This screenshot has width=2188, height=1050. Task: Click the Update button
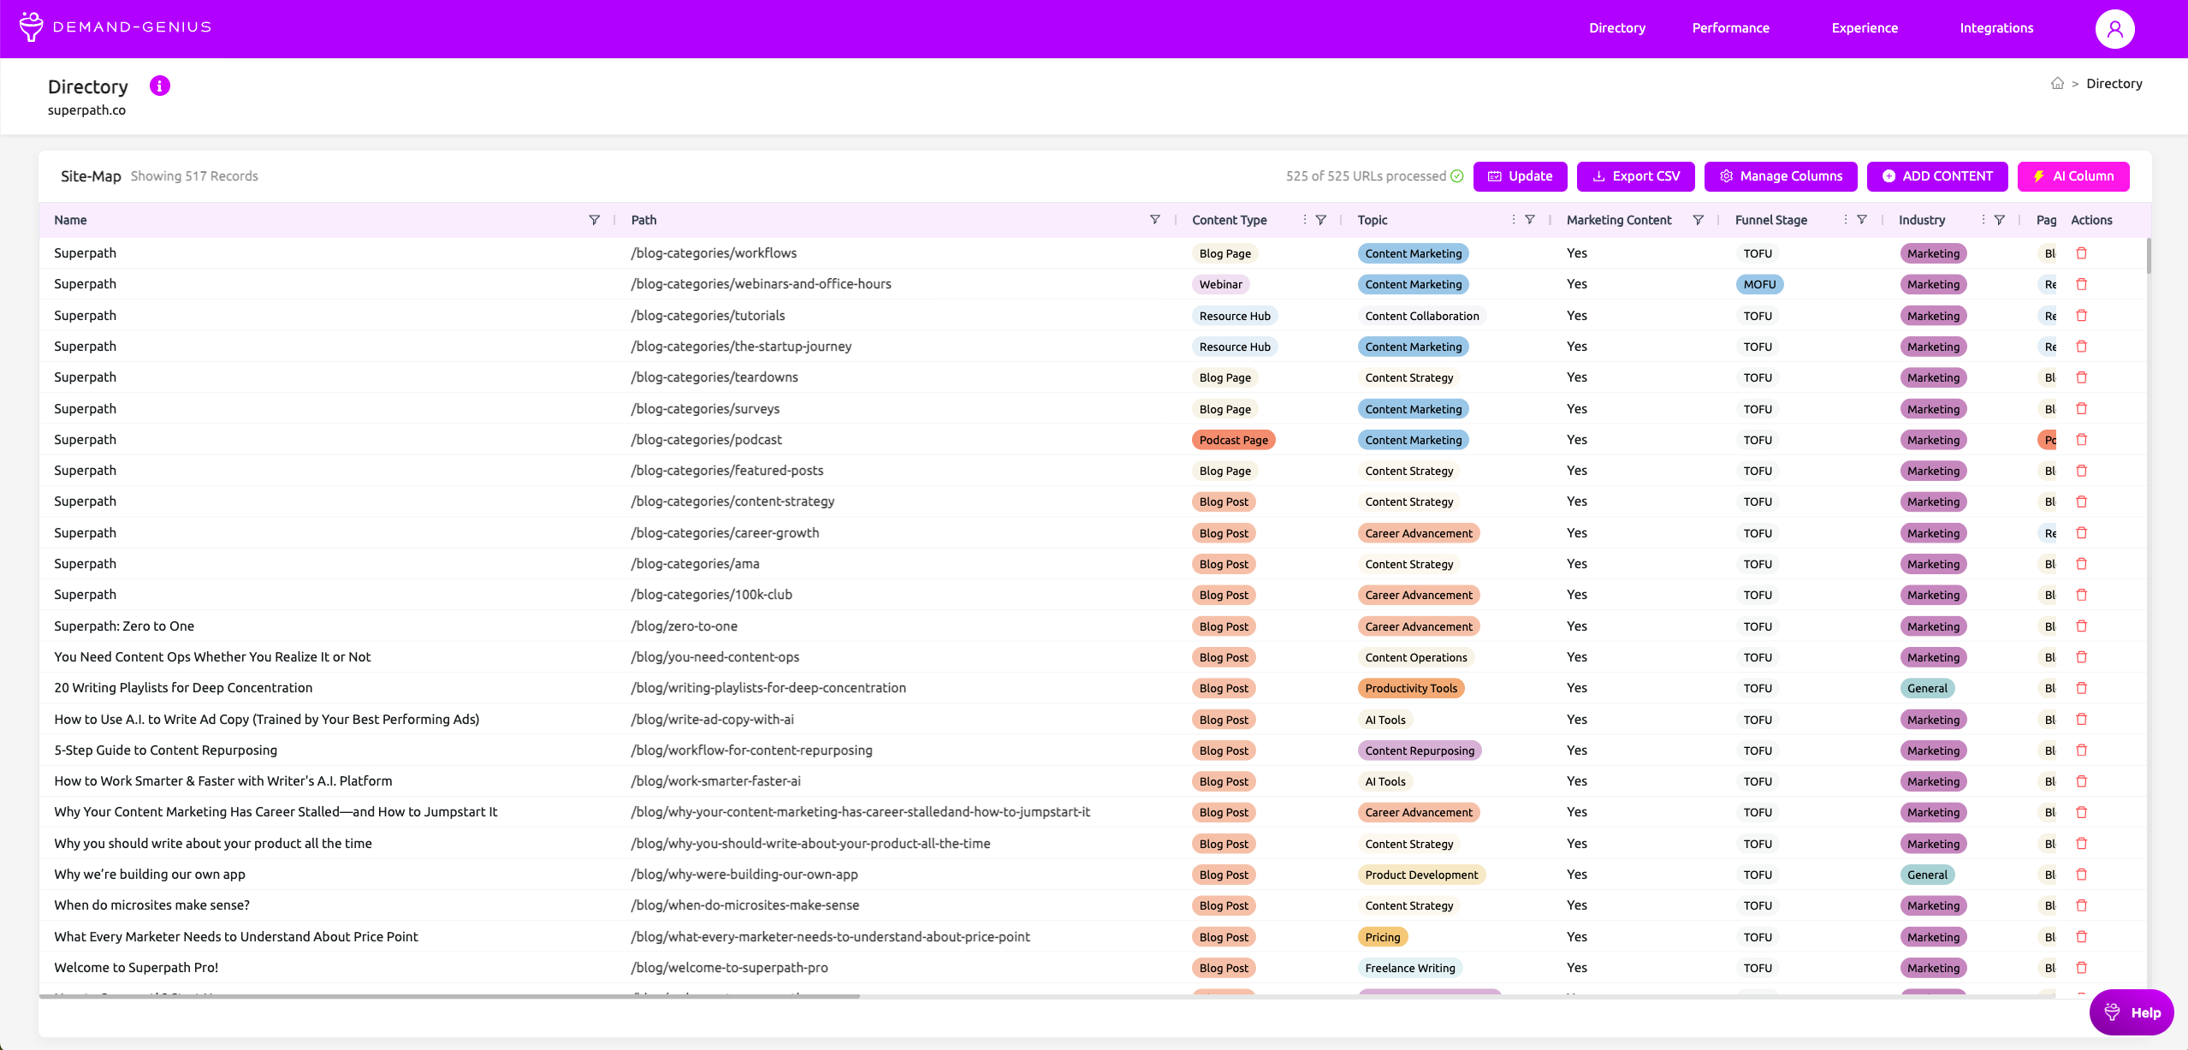point(1520,176)
